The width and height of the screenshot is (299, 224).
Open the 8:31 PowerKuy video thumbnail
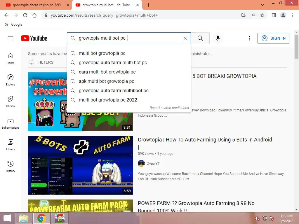[81, 102]
